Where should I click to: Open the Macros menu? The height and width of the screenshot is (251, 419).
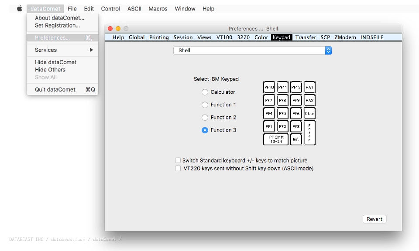pos(158,9)
